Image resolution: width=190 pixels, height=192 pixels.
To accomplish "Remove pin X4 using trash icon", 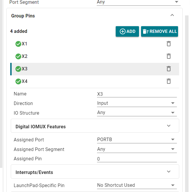I will [169, 81].
